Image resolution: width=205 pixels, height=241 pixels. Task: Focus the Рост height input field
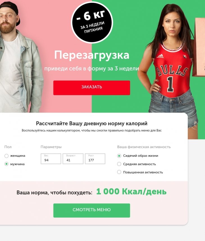95,159
